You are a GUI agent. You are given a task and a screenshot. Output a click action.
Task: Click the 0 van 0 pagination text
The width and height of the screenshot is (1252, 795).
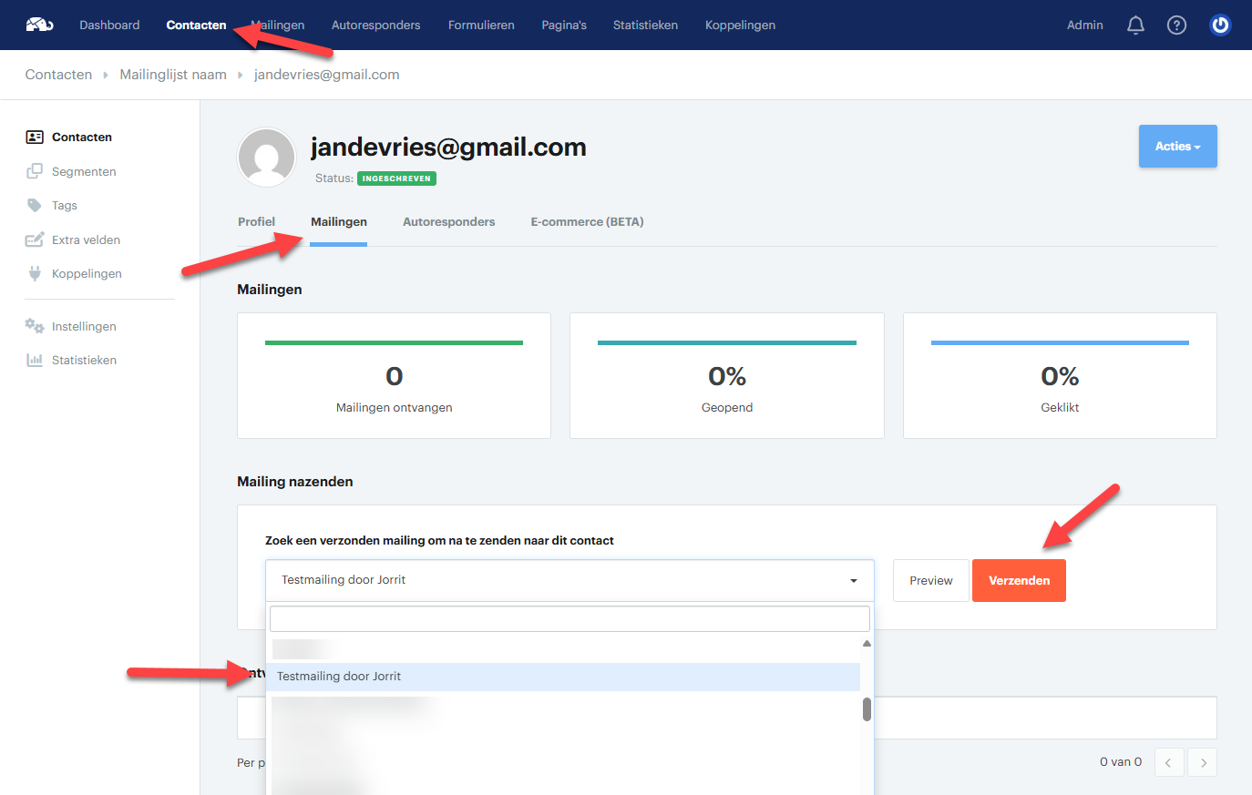click(1121, 762)
